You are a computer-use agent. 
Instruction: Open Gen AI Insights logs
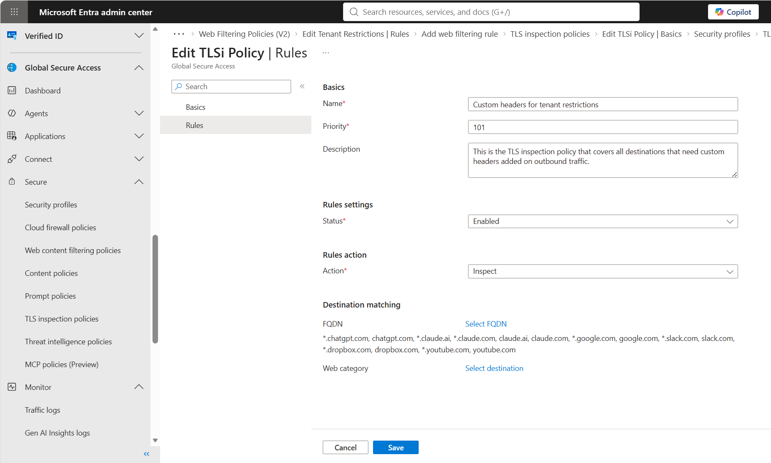57,433
